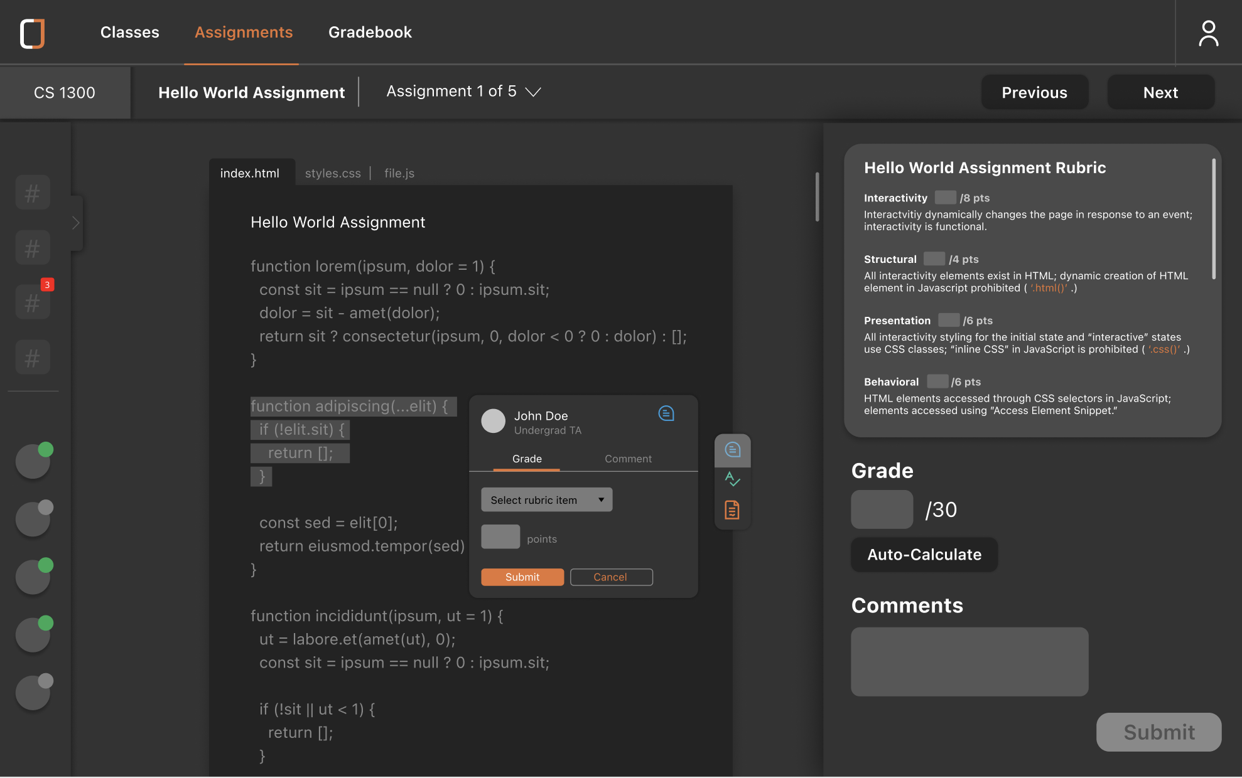Image resolution: width=1242 pixels, height=778 pixels.
Task: Click comment icon in John Doe card
Action: 666,413
